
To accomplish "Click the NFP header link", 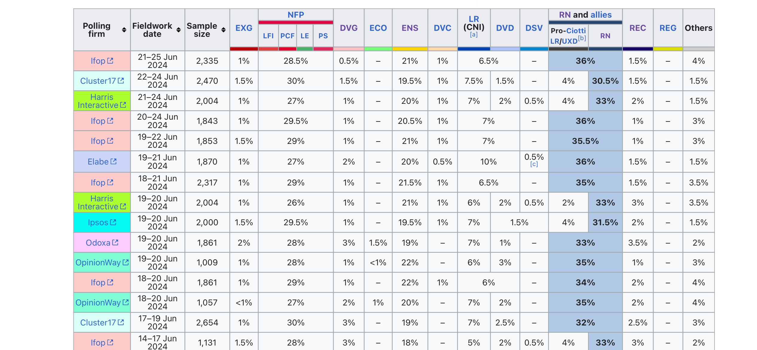I will pyautogui.click(x=295, y=15).
